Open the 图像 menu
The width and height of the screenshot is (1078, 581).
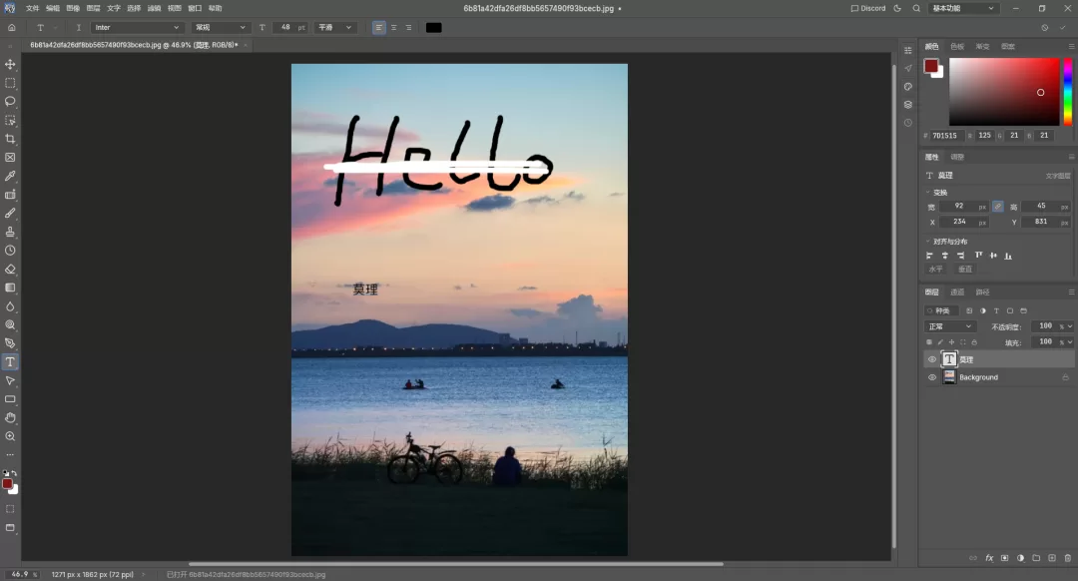tap(73, 8)
